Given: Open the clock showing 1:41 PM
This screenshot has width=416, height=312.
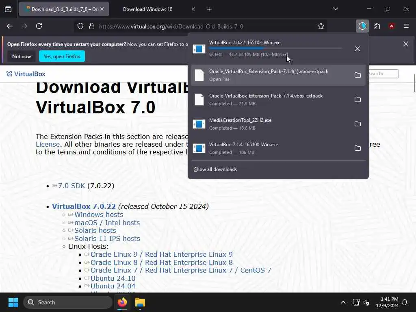Looking at the screenshot, I should [387, 302].
